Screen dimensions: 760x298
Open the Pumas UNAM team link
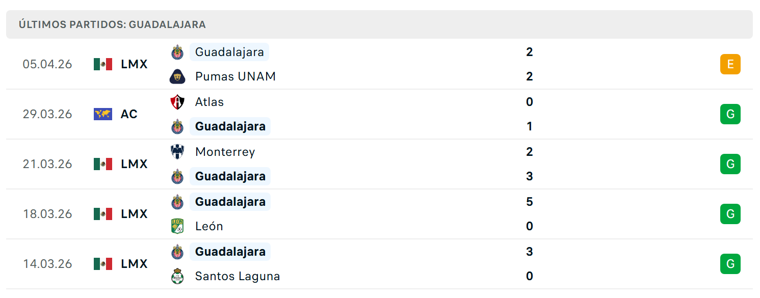pyautogui.click(x=235, y=76)
